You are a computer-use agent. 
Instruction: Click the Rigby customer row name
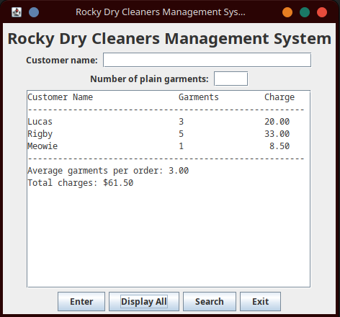(40, 134)
